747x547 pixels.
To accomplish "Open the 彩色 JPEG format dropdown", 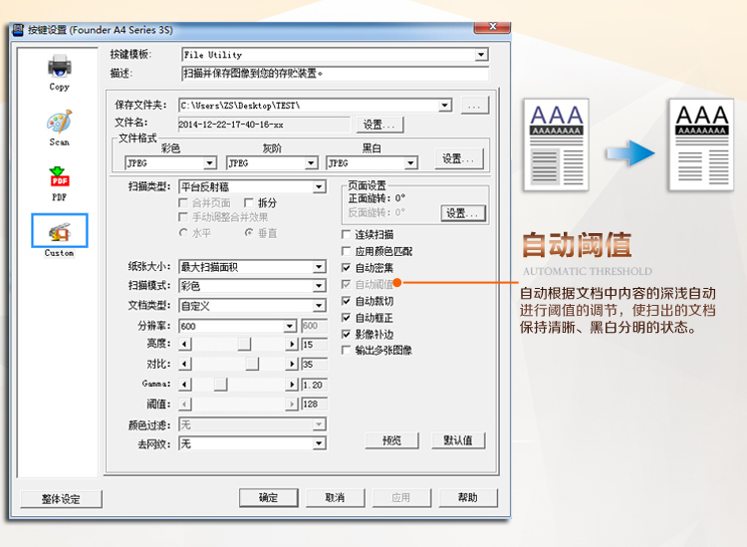I will click(209, 162).
